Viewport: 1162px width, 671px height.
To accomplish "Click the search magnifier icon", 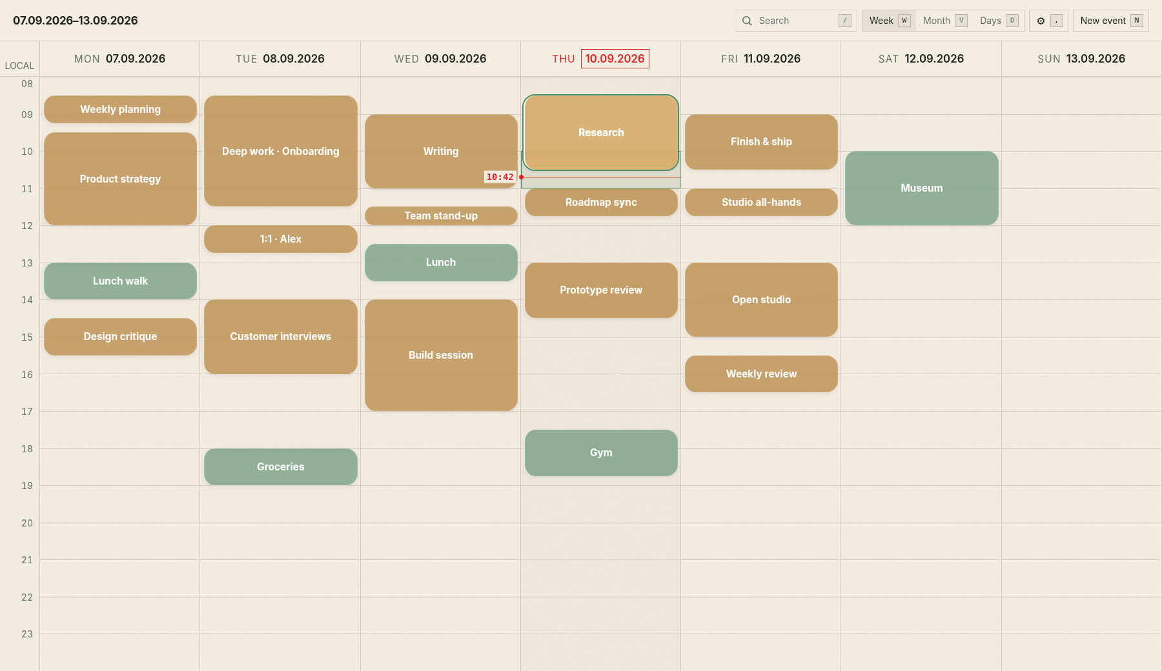I will click(747, 21).
